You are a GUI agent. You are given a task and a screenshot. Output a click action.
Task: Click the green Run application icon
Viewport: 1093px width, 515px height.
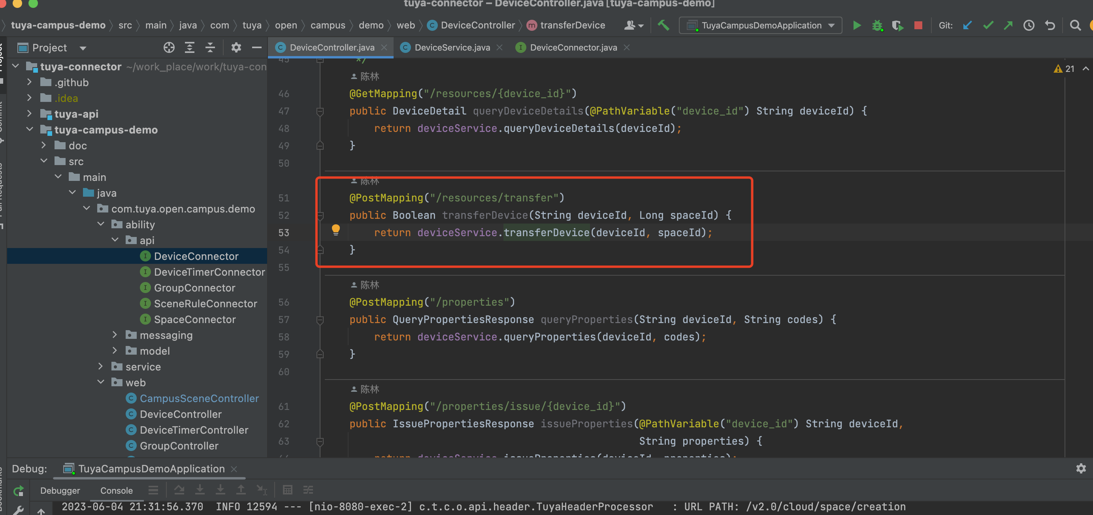pos(857,25)
